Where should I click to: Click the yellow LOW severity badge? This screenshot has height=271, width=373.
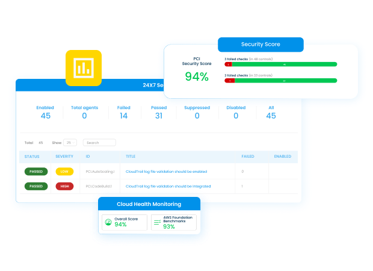[x=64, y=172]
